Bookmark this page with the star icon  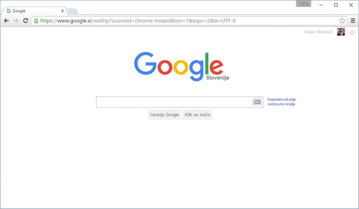(x=342, y=21)
